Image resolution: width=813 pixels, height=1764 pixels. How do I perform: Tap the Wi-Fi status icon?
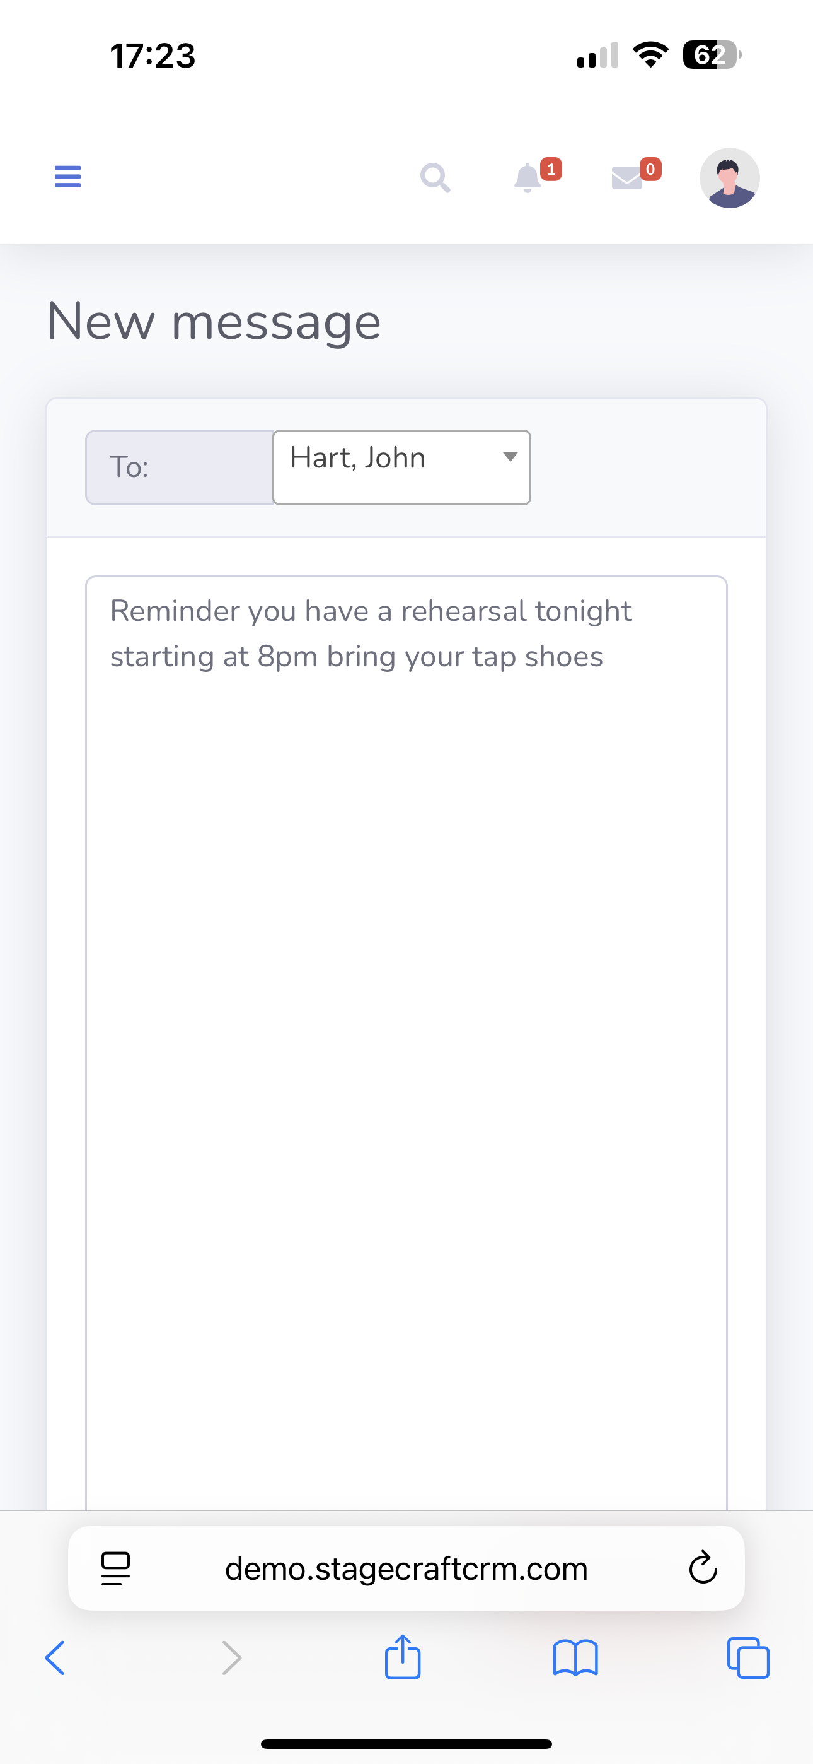(651, 55)
